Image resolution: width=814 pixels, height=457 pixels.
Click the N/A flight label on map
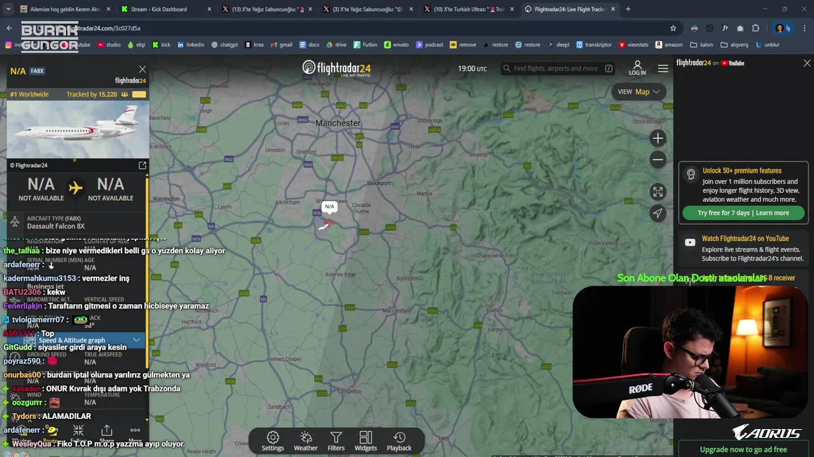(x=329, y=207)
